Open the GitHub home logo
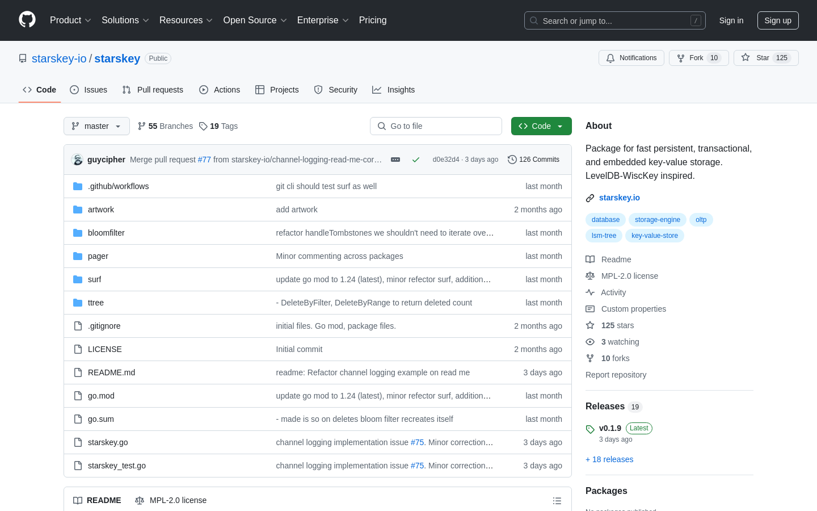Image resolution: width=817 pixels, height=511 pixels. click(27, 20)
